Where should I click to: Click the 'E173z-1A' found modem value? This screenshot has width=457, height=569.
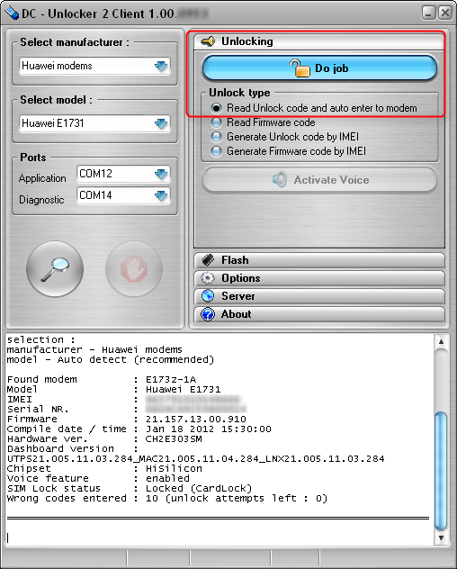pyautogui.click(x=171, y=380)
